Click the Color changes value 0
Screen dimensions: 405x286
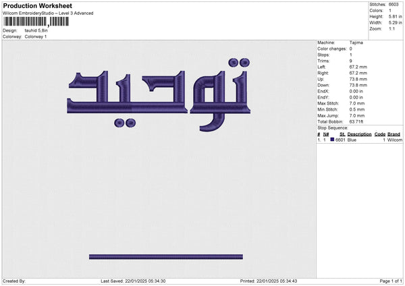(351, 49)
